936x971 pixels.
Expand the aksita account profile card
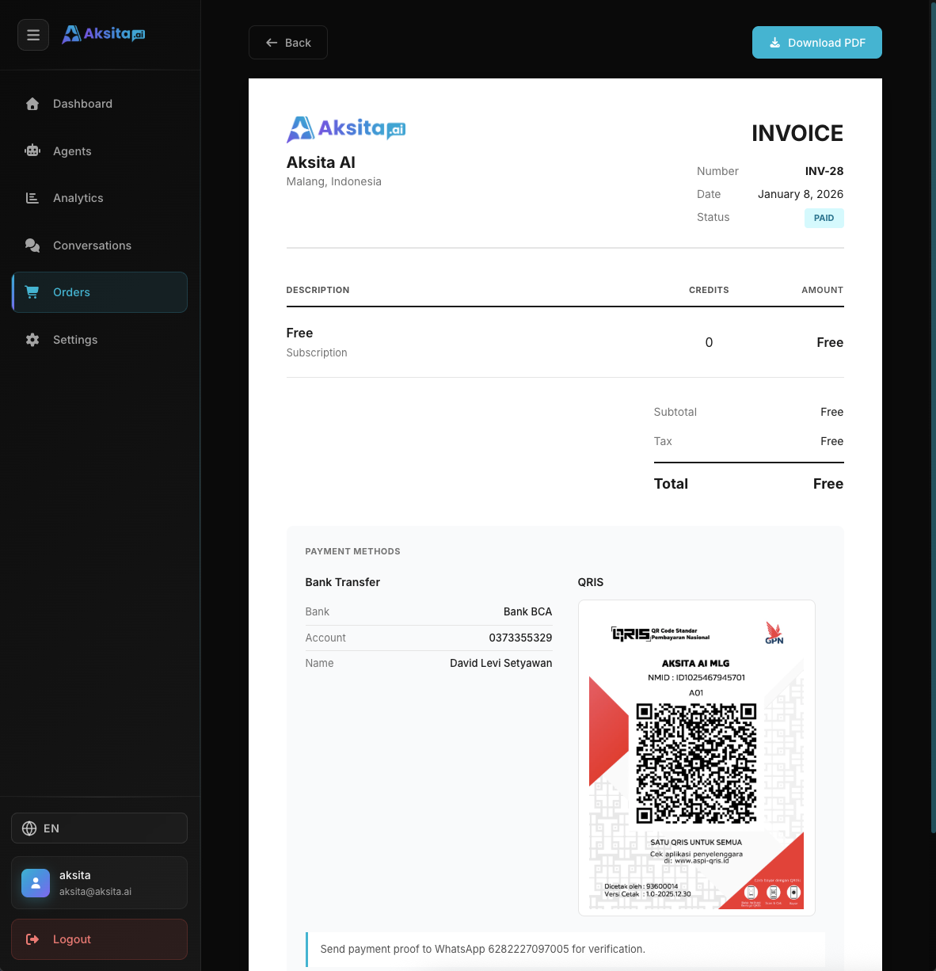[x=99, y=882]
